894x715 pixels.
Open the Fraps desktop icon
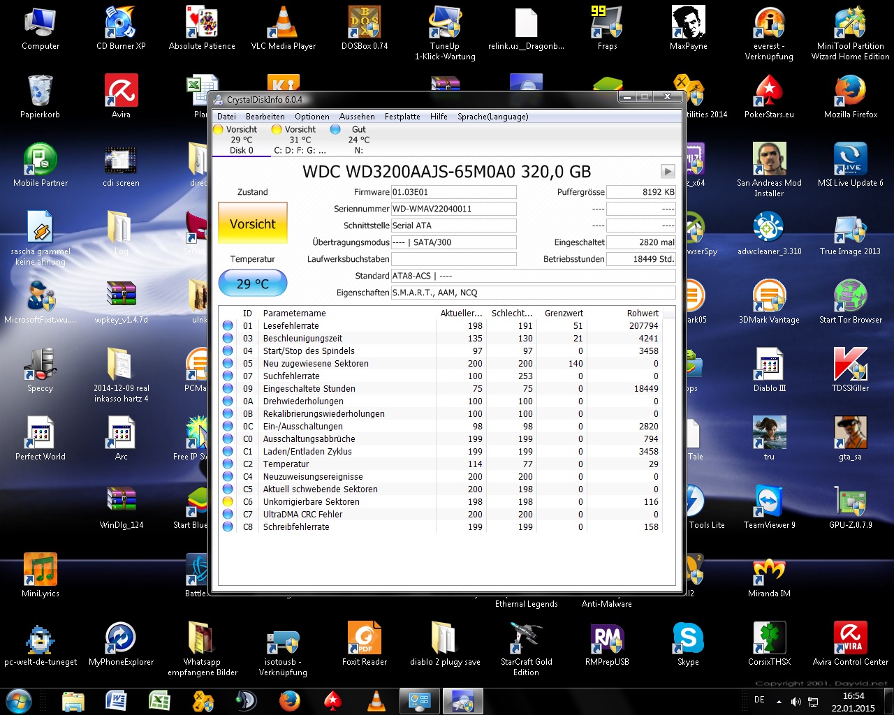tap(607, 28)
